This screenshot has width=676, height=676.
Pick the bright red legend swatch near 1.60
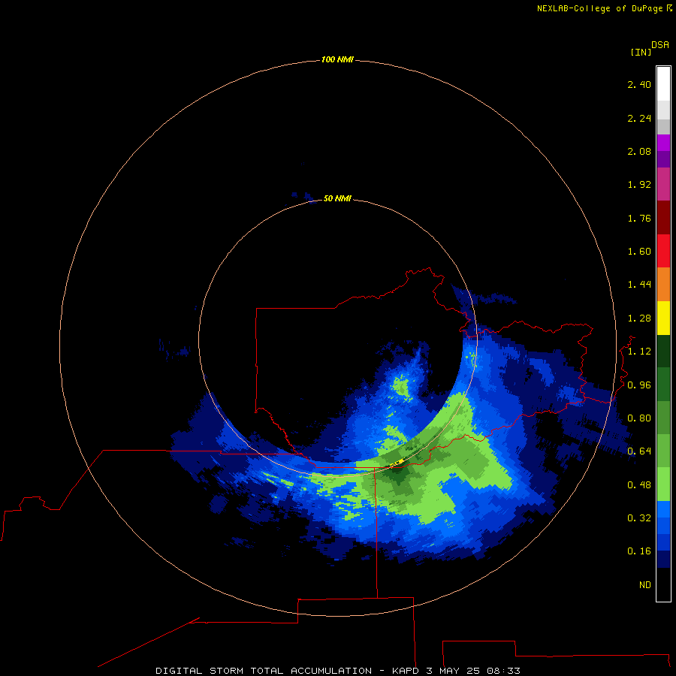coord(663,251)
